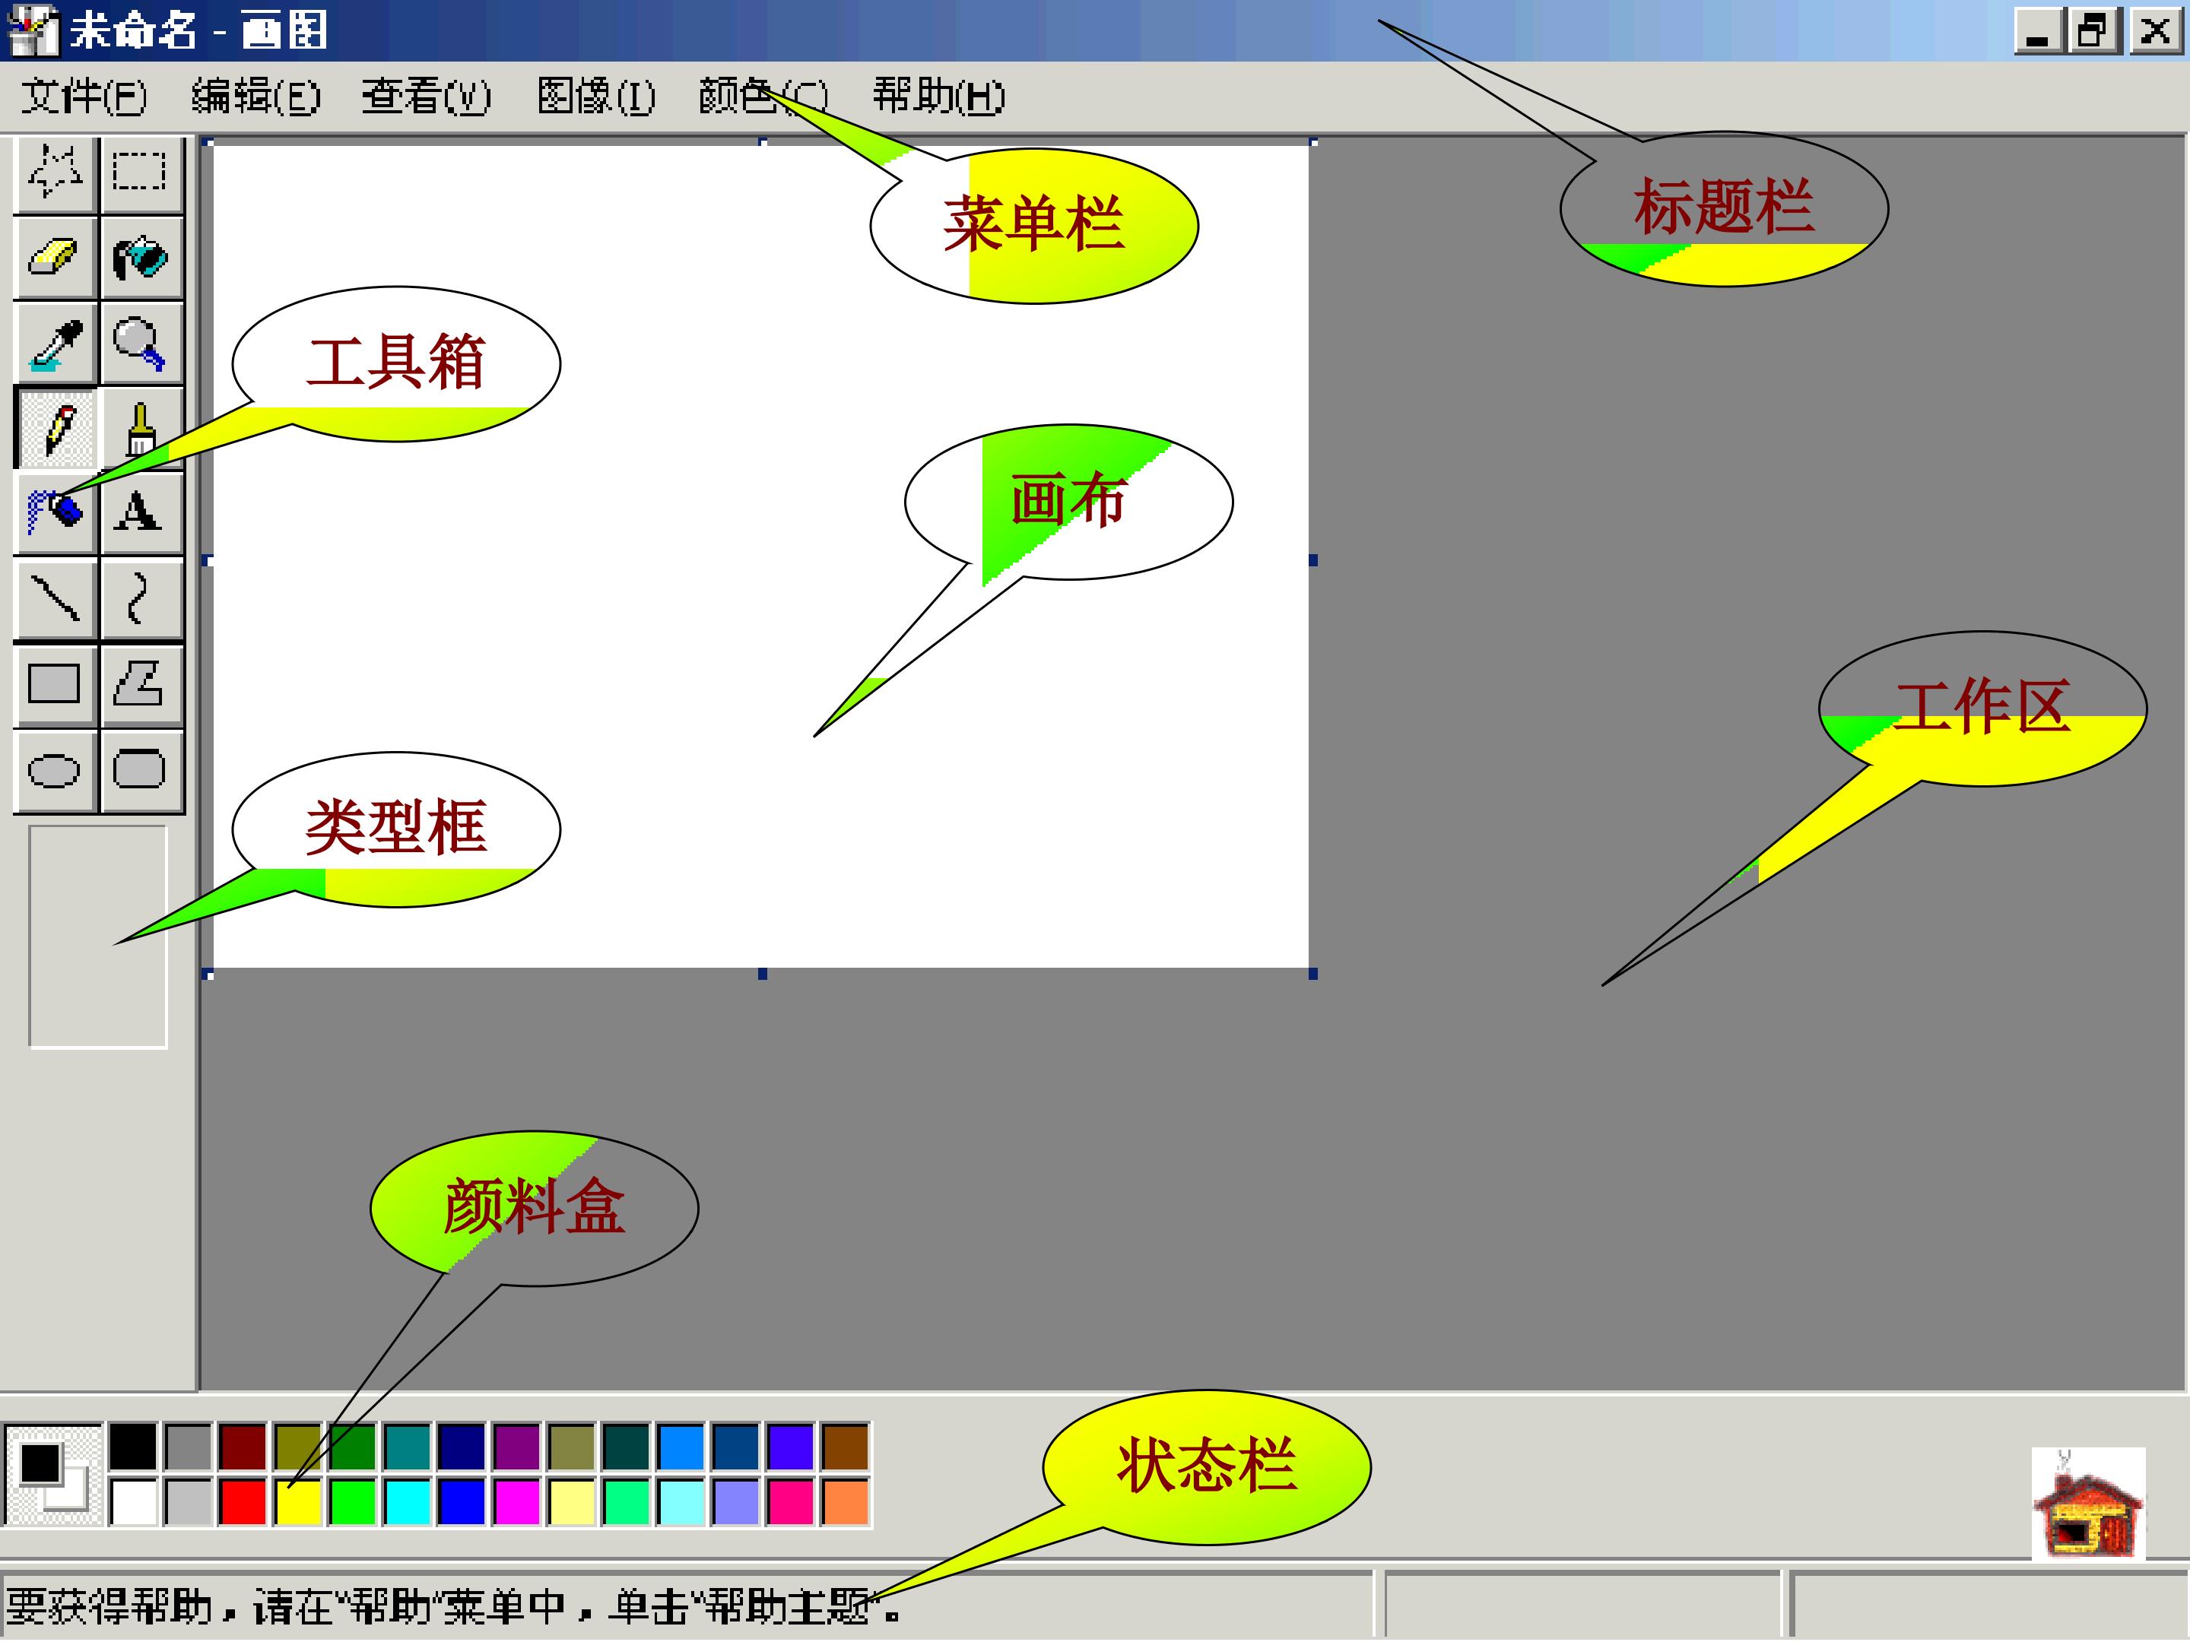Select the eyedropper Pick Color tool
This screenshot has width=2190, height=1642.
[x=56, y=344]
